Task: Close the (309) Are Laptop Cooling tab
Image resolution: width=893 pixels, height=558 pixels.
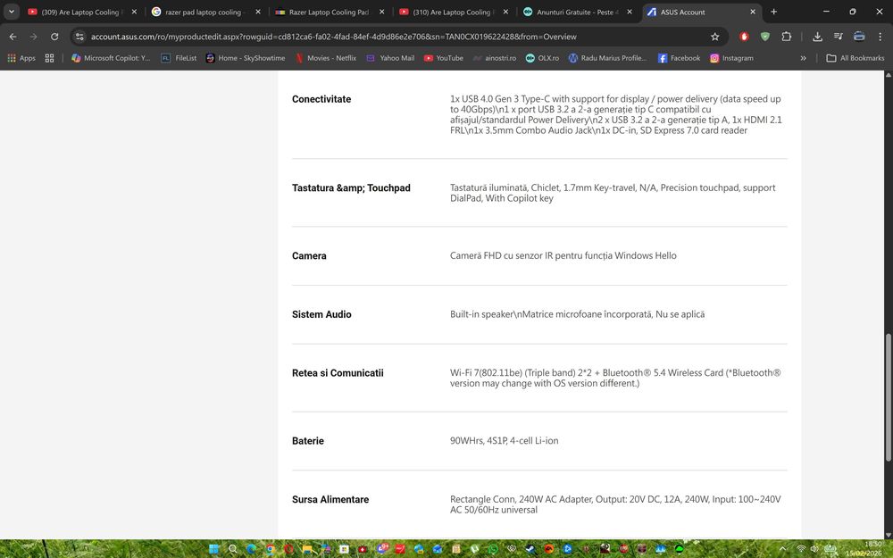Action: [x=134, y=12]
